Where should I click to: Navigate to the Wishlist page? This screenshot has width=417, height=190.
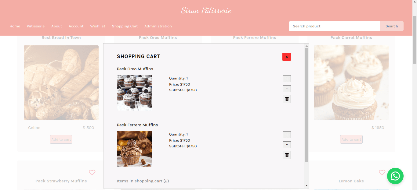[98, 26]
